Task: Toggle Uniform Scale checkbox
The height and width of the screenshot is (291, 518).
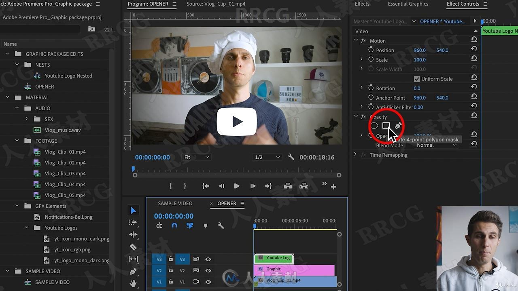Action: [x=417, y=79]
